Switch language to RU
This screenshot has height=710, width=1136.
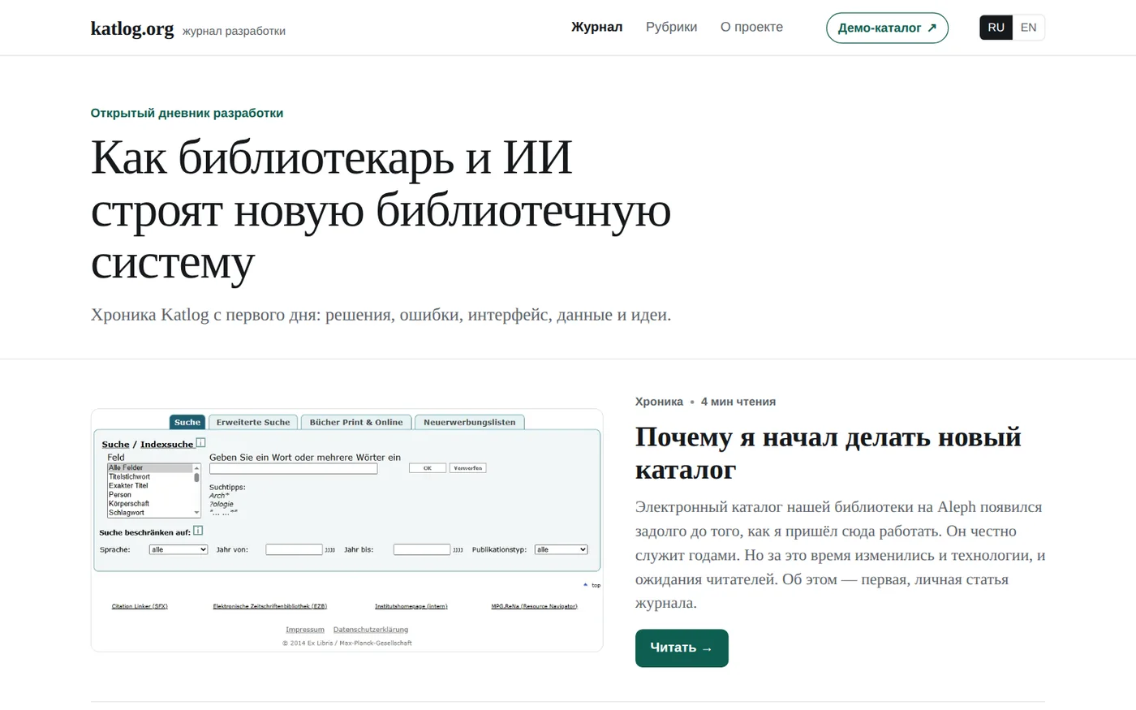point(996,28)
